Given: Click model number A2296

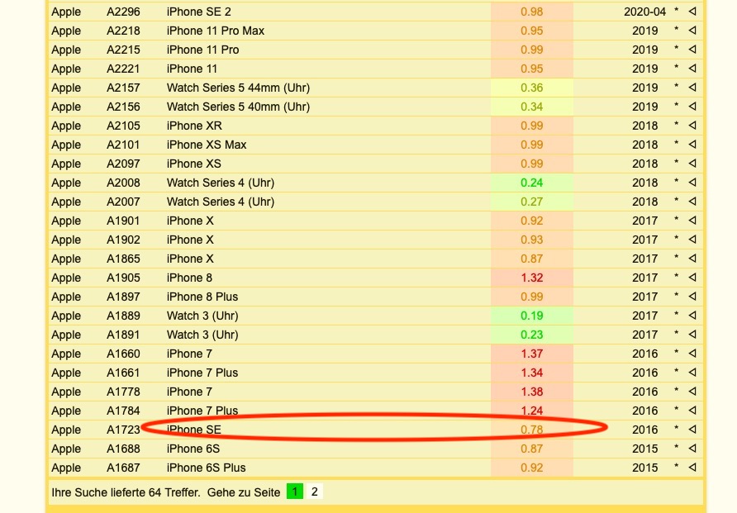Looking at the screenshot, I should (x=123, y=12).
